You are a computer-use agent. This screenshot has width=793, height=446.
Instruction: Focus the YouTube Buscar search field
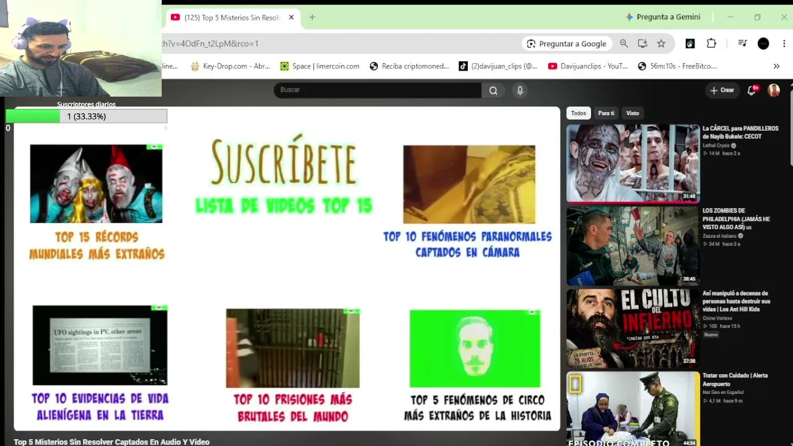377,90
